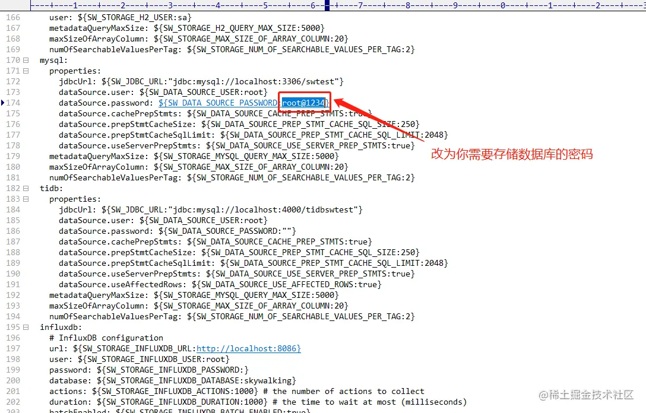Click the influxdb password line 199
Viewport: 646px width, 413px height.
pos(148,370)
